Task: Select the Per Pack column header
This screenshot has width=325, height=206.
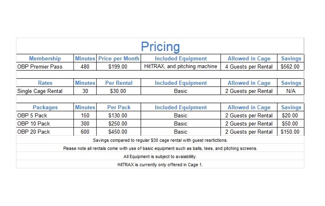Action: pyautogui.click(x=119, y=107)
